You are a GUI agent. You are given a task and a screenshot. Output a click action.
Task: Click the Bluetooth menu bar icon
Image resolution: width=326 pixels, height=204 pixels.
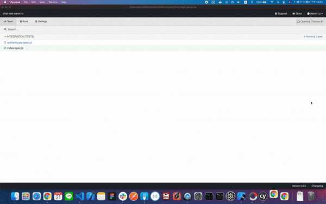pos(252,2)
